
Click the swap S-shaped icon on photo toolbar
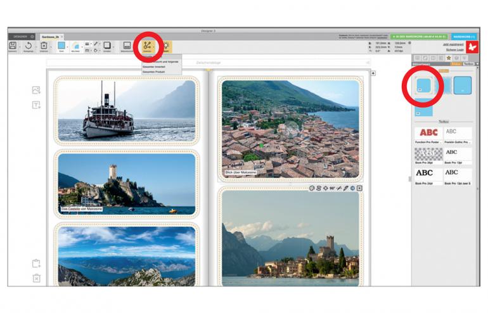coord(319,188)
